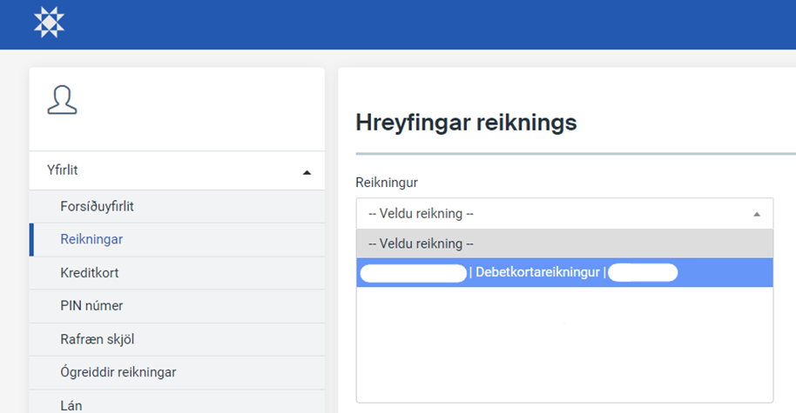Go to Lán in the sidebar
The height and width of the screenshot is (413, 796).
(x=72, y=403)
